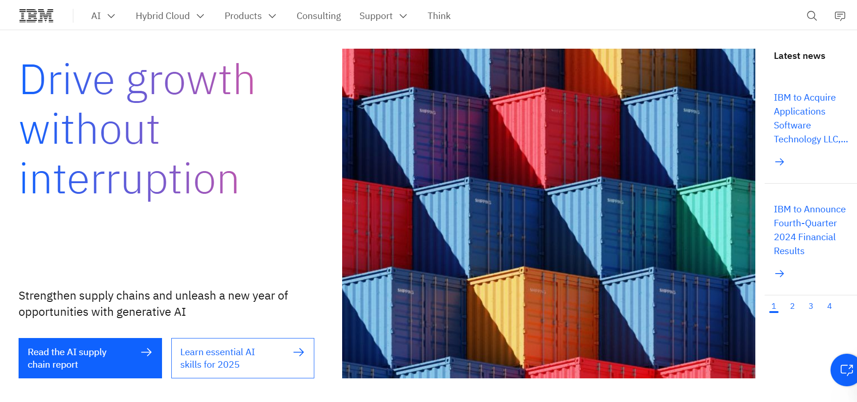Expand the AI menu chevron
This screenshot has width=857, height=402.
click(x=111, y=16)
